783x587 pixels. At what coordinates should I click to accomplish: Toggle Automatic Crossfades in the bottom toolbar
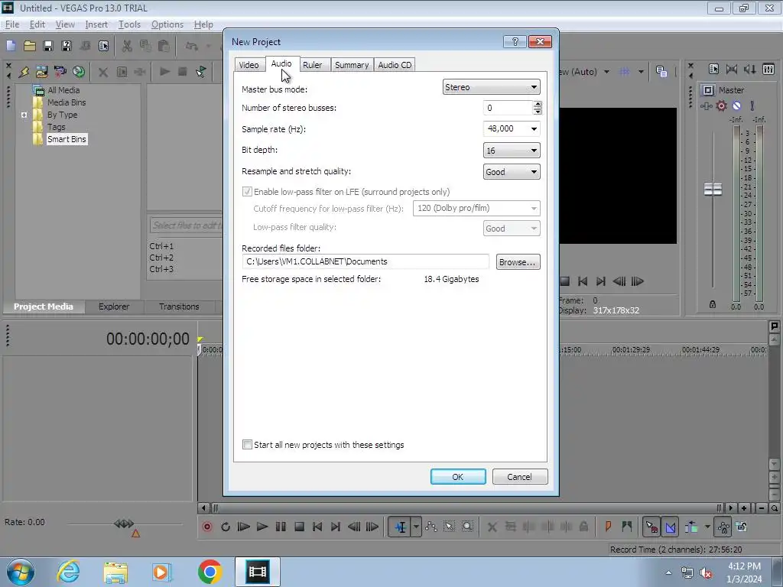coord(671,527)
